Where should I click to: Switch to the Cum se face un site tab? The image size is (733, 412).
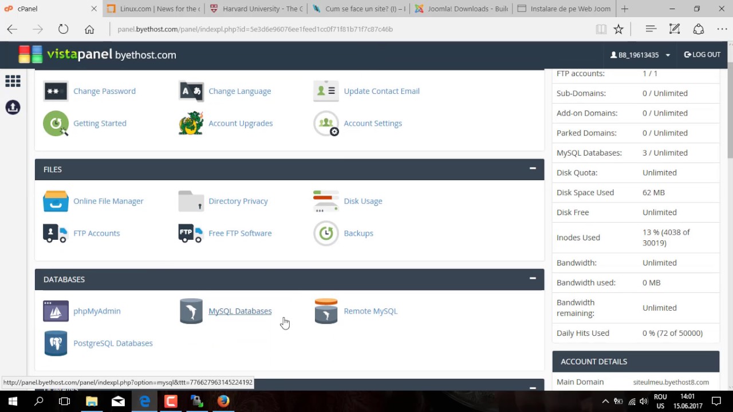coord(358,9)
